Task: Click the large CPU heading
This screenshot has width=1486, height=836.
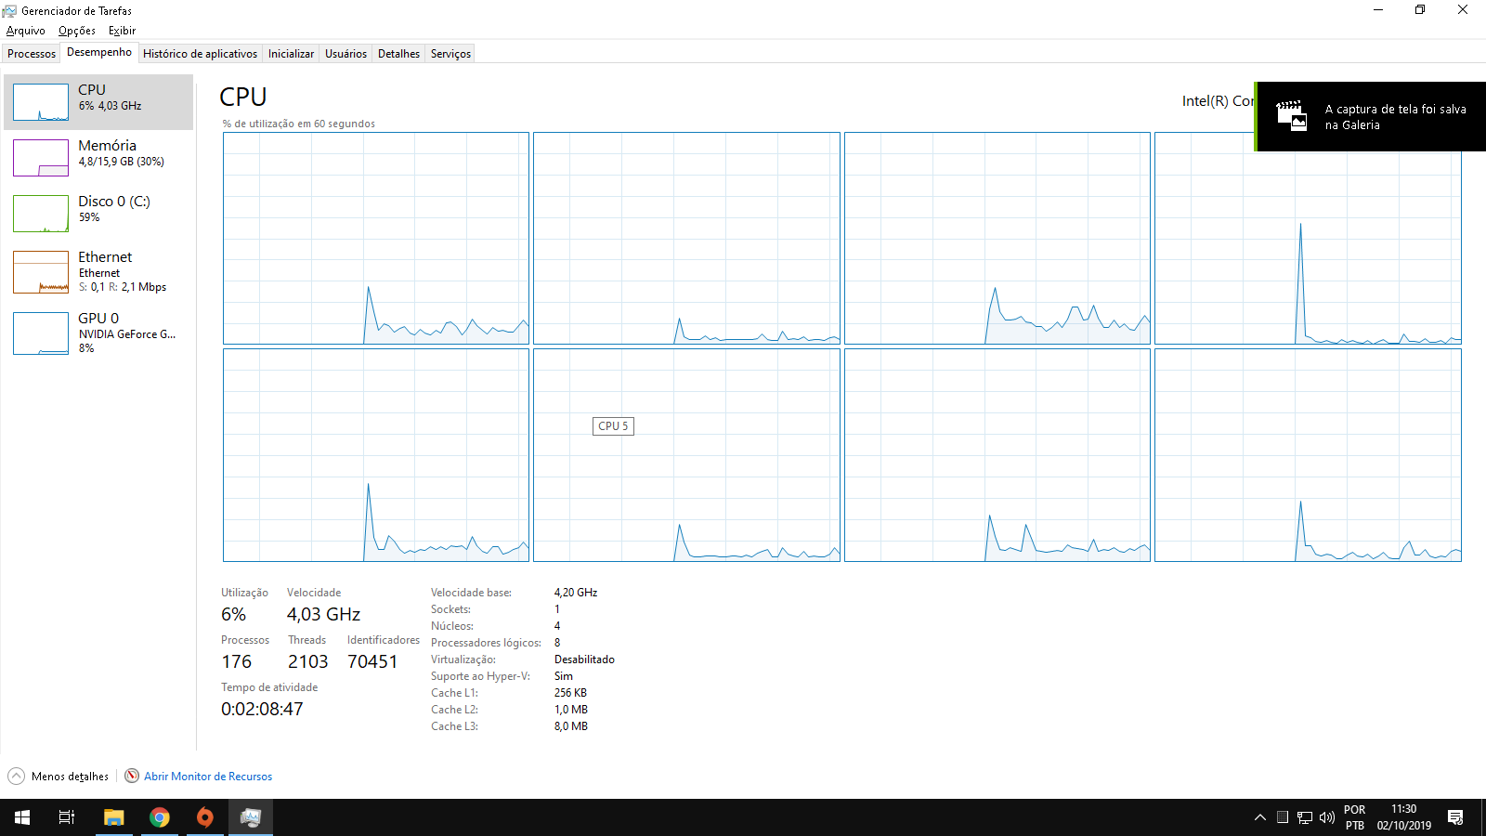Action: click(x=243, y=97)
